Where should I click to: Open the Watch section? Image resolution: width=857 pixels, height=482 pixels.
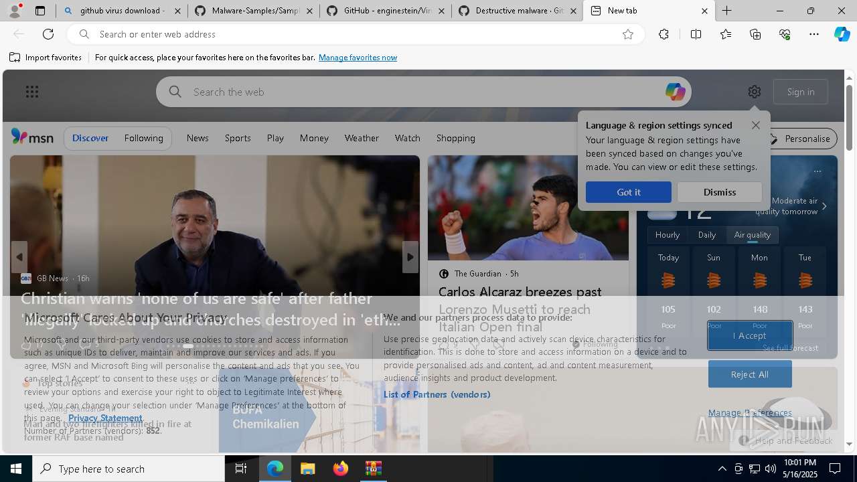(408, 138)
